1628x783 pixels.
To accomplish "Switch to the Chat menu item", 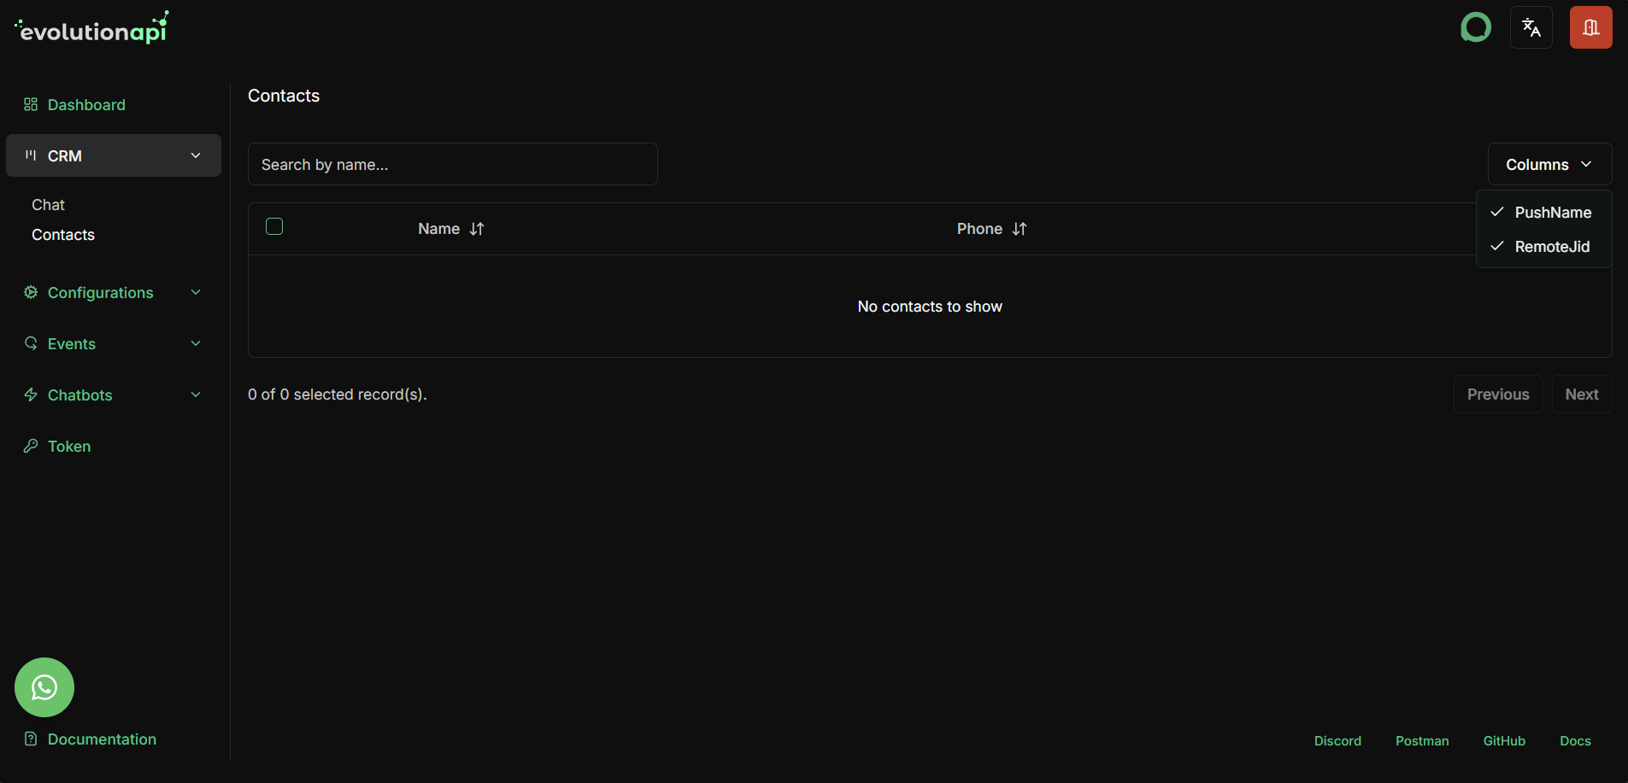I will point(48,204).
